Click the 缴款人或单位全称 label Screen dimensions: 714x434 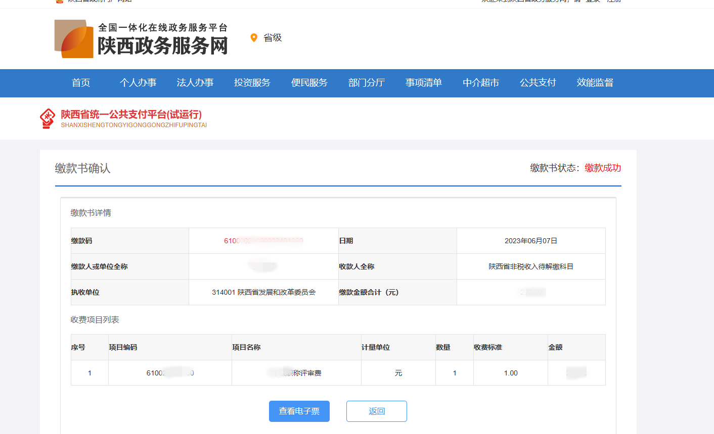[x=99, y=266]
